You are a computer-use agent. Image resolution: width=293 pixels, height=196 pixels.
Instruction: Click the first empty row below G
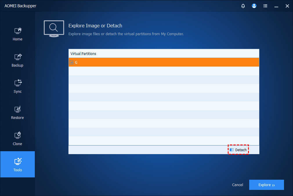coord(164,71)
